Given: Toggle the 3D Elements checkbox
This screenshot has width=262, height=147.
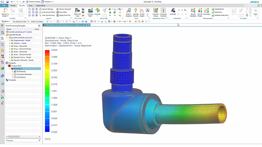Looking at the screenshot, I should [x=15, y=71].
